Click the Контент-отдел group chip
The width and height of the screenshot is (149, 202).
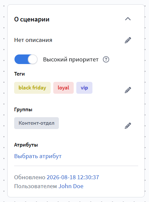coord(37,123)
